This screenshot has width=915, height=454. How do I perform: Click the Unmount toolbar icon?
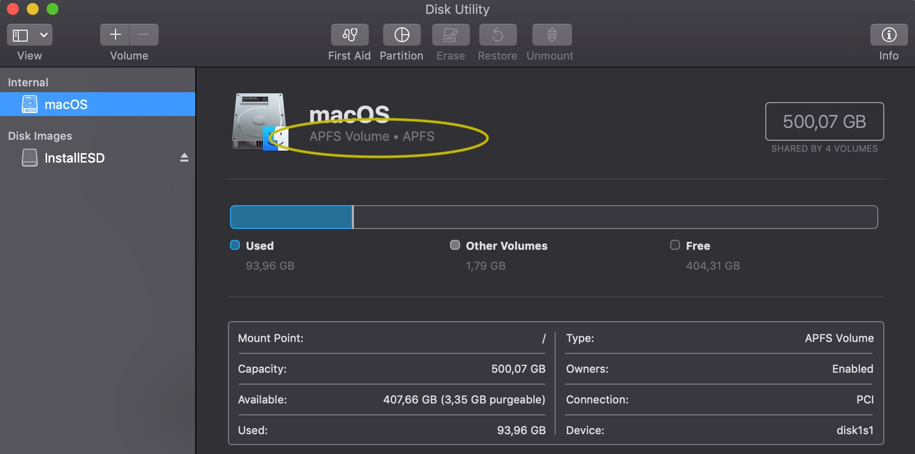tap(552, 34)
